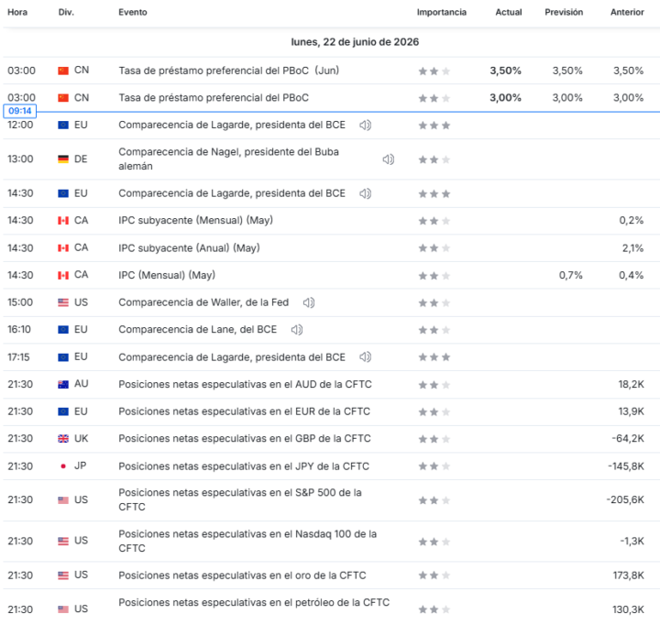The image size is (660, 625).
Task: Click speaker icon on Lagarde 12:00 event
Action: pos(365,125)
